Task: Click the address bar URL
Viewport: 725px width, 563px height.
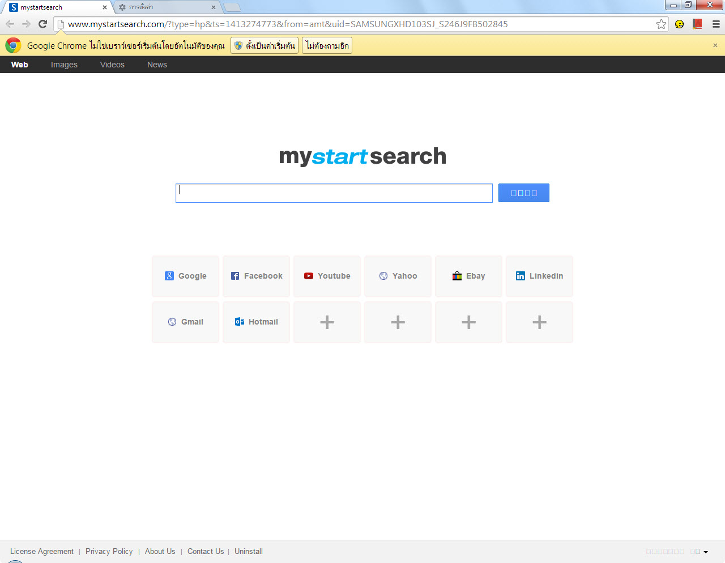Action: click(x=288, y=24)
